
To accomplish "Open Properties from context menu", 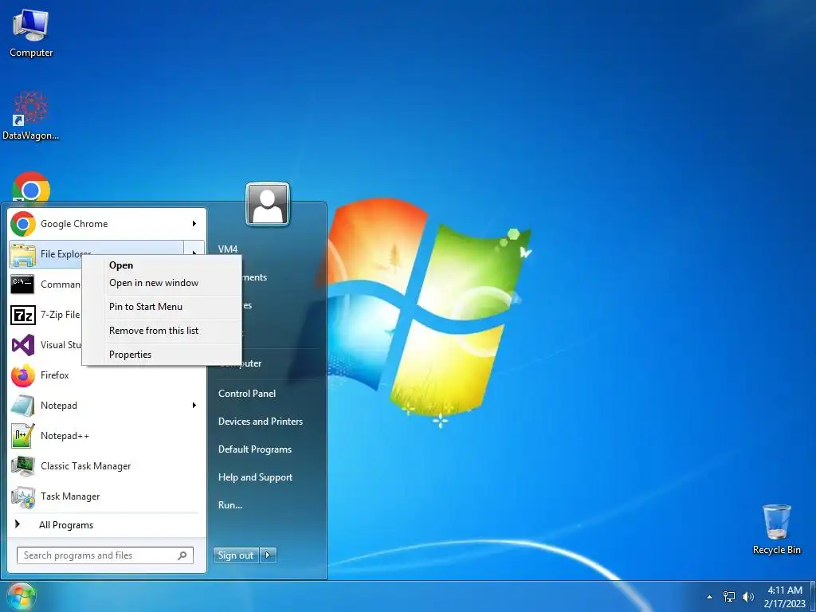I will 130,355.
